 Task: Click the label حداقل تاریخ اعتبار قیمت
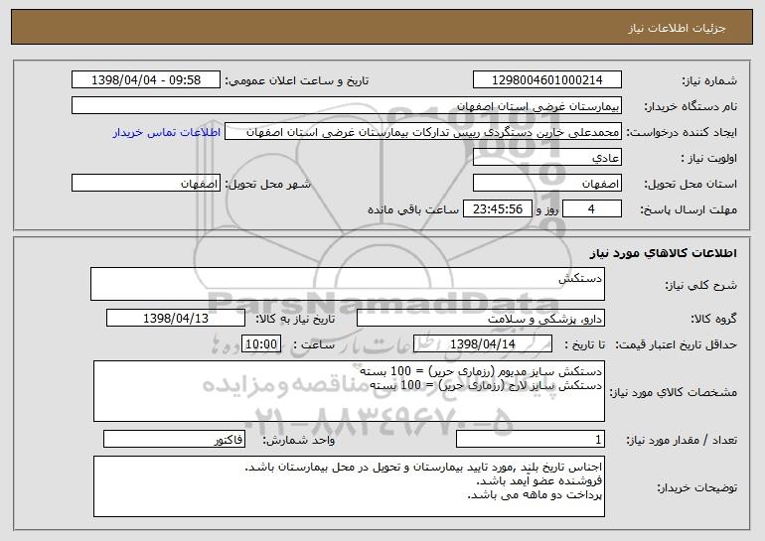pyautogui.click(x=676, y=345)
